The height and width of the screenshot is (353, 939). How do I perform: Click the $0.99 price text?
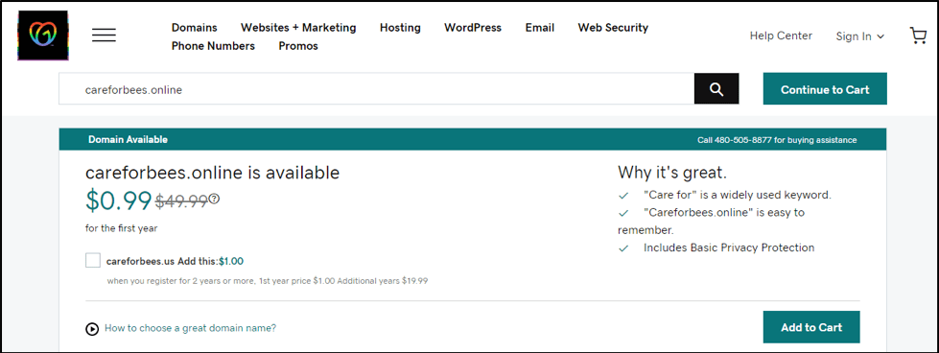point(119,200)
